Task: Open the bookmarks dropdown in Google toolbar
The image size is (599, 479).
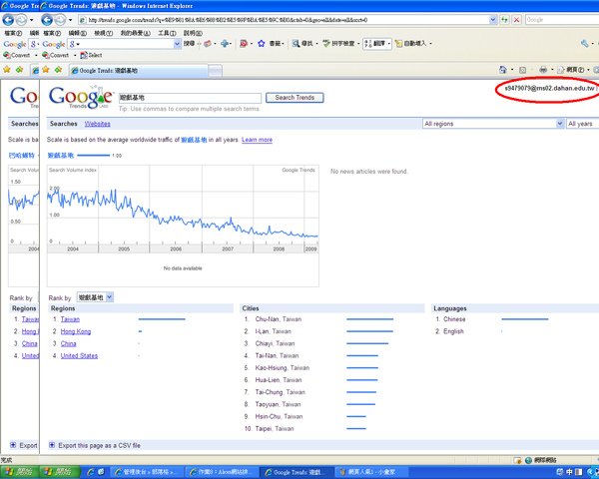Action: tap(283, 44)
